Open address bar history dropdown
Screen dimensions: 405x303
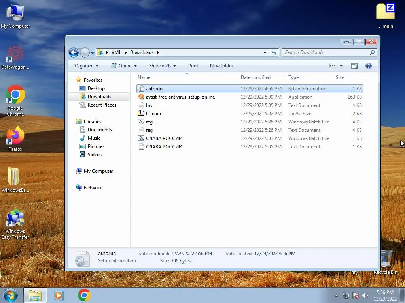pyautogui.click(x=265, y=53)
